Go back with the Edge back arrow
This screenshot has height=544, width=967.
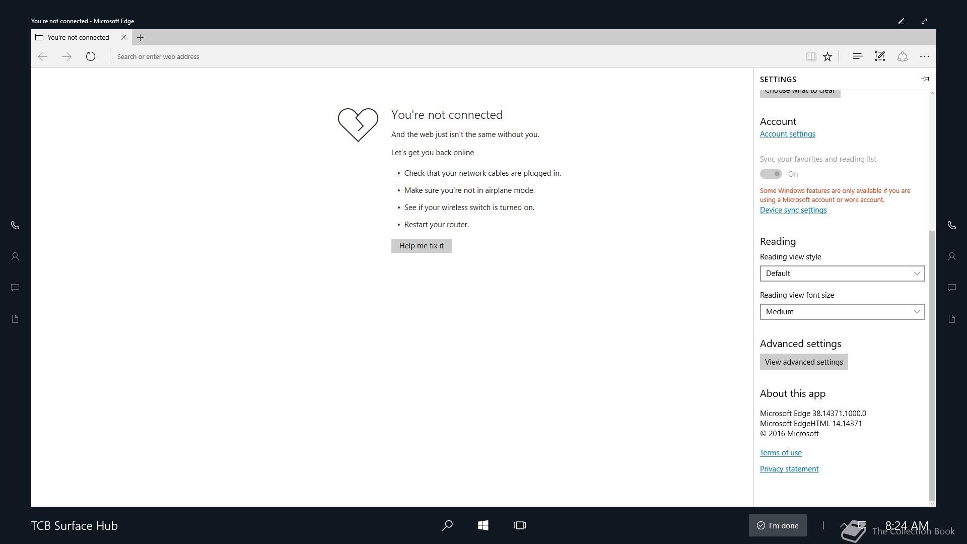click(43, 56)
